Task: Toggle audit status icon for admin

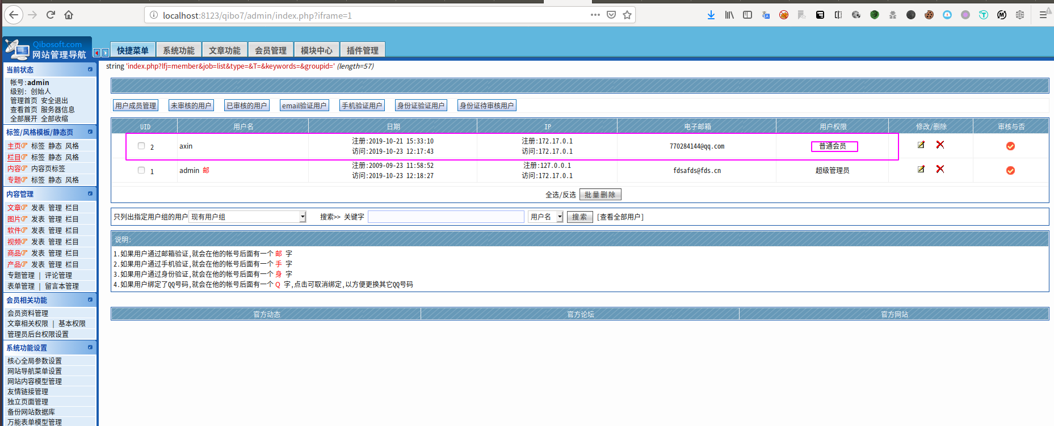Action: (1010, 171)
